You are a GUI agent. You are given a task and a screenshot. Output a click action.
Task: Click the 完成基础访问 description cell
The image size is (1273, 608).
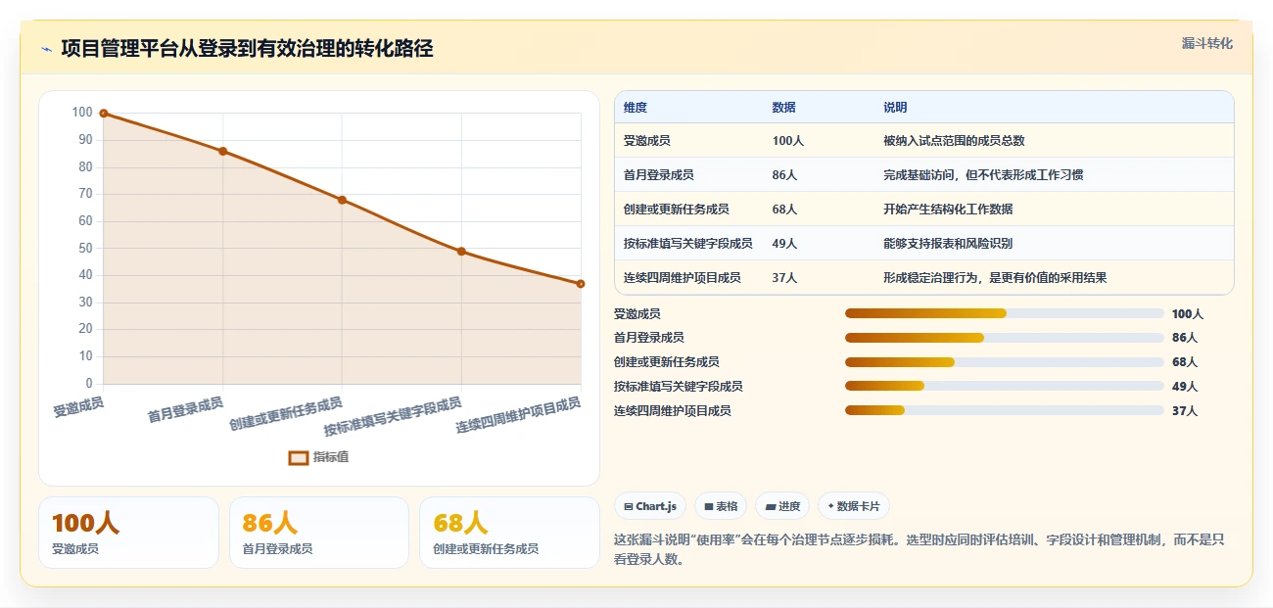tap(983, 175)
